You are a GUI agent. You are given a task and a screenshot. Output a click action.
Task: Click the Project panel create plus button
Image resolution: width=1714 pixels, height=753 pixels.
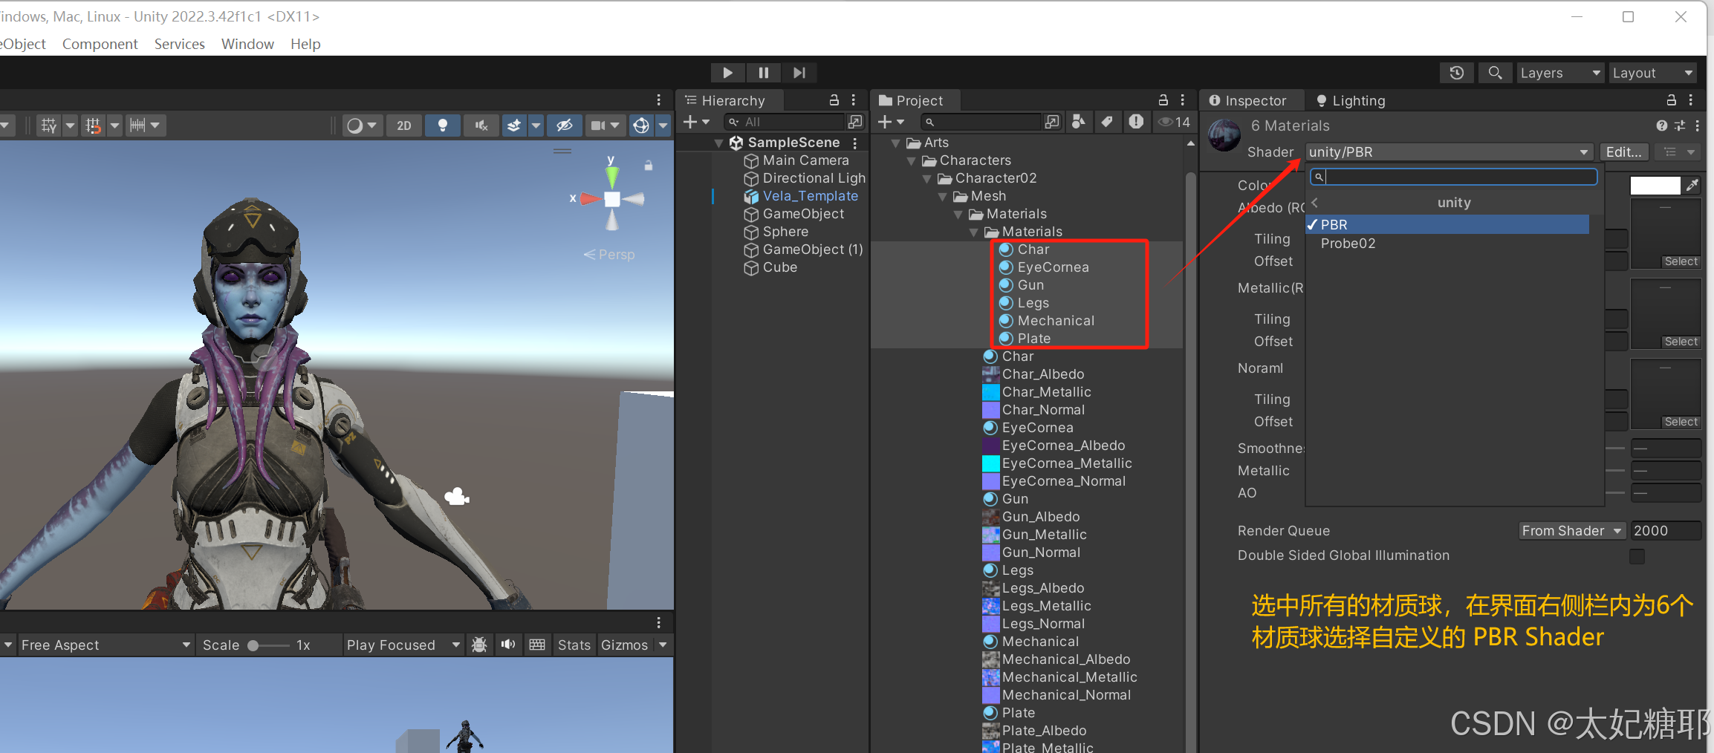tap(891, 122)
